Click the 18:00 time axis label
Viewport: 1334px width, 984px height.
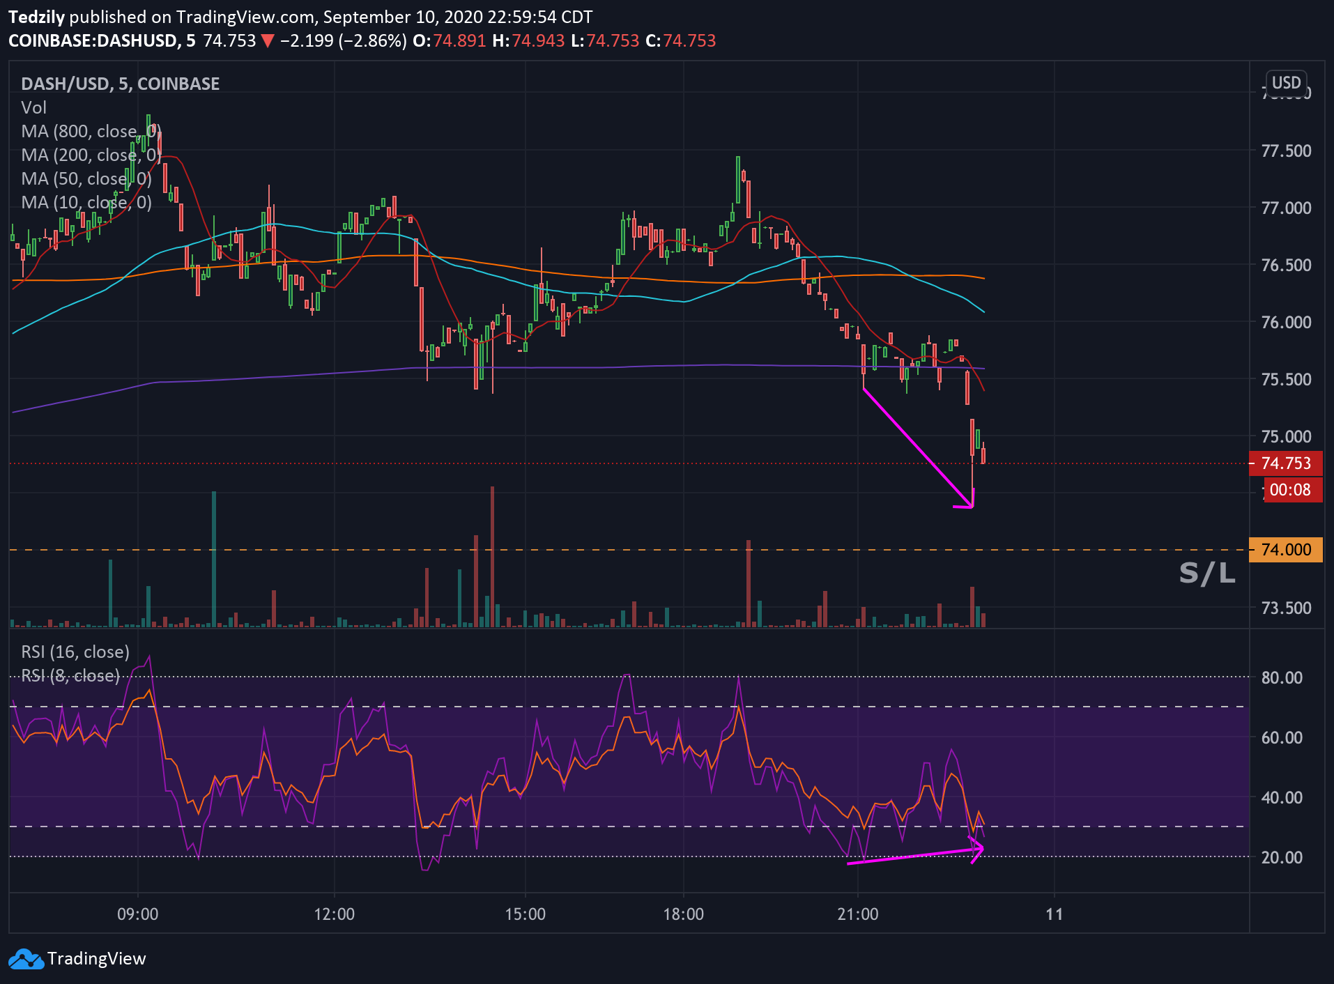pyautogui.click(x=683, y=914)
